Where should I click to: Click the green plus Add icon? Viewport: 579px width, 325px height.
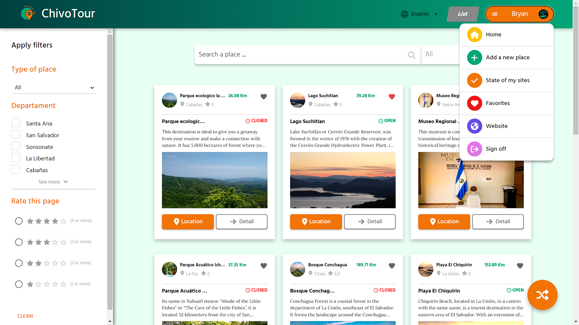point(474,57)
